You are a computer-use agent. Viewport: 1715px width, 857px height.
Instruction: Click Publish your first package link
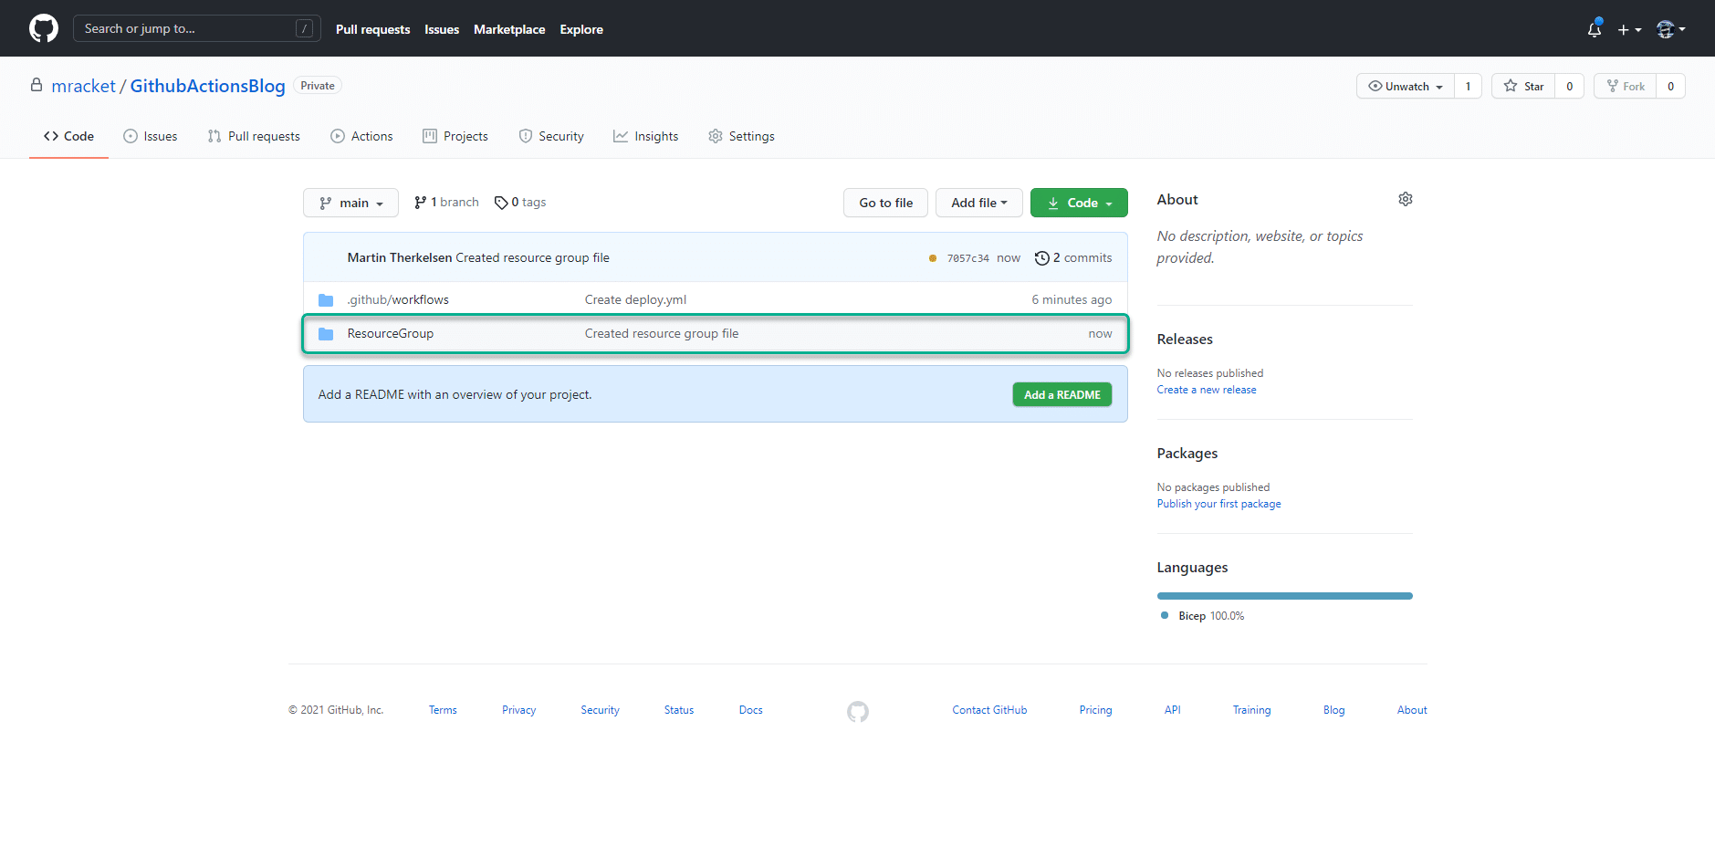pyautogui.click(x=1219, y=504)
